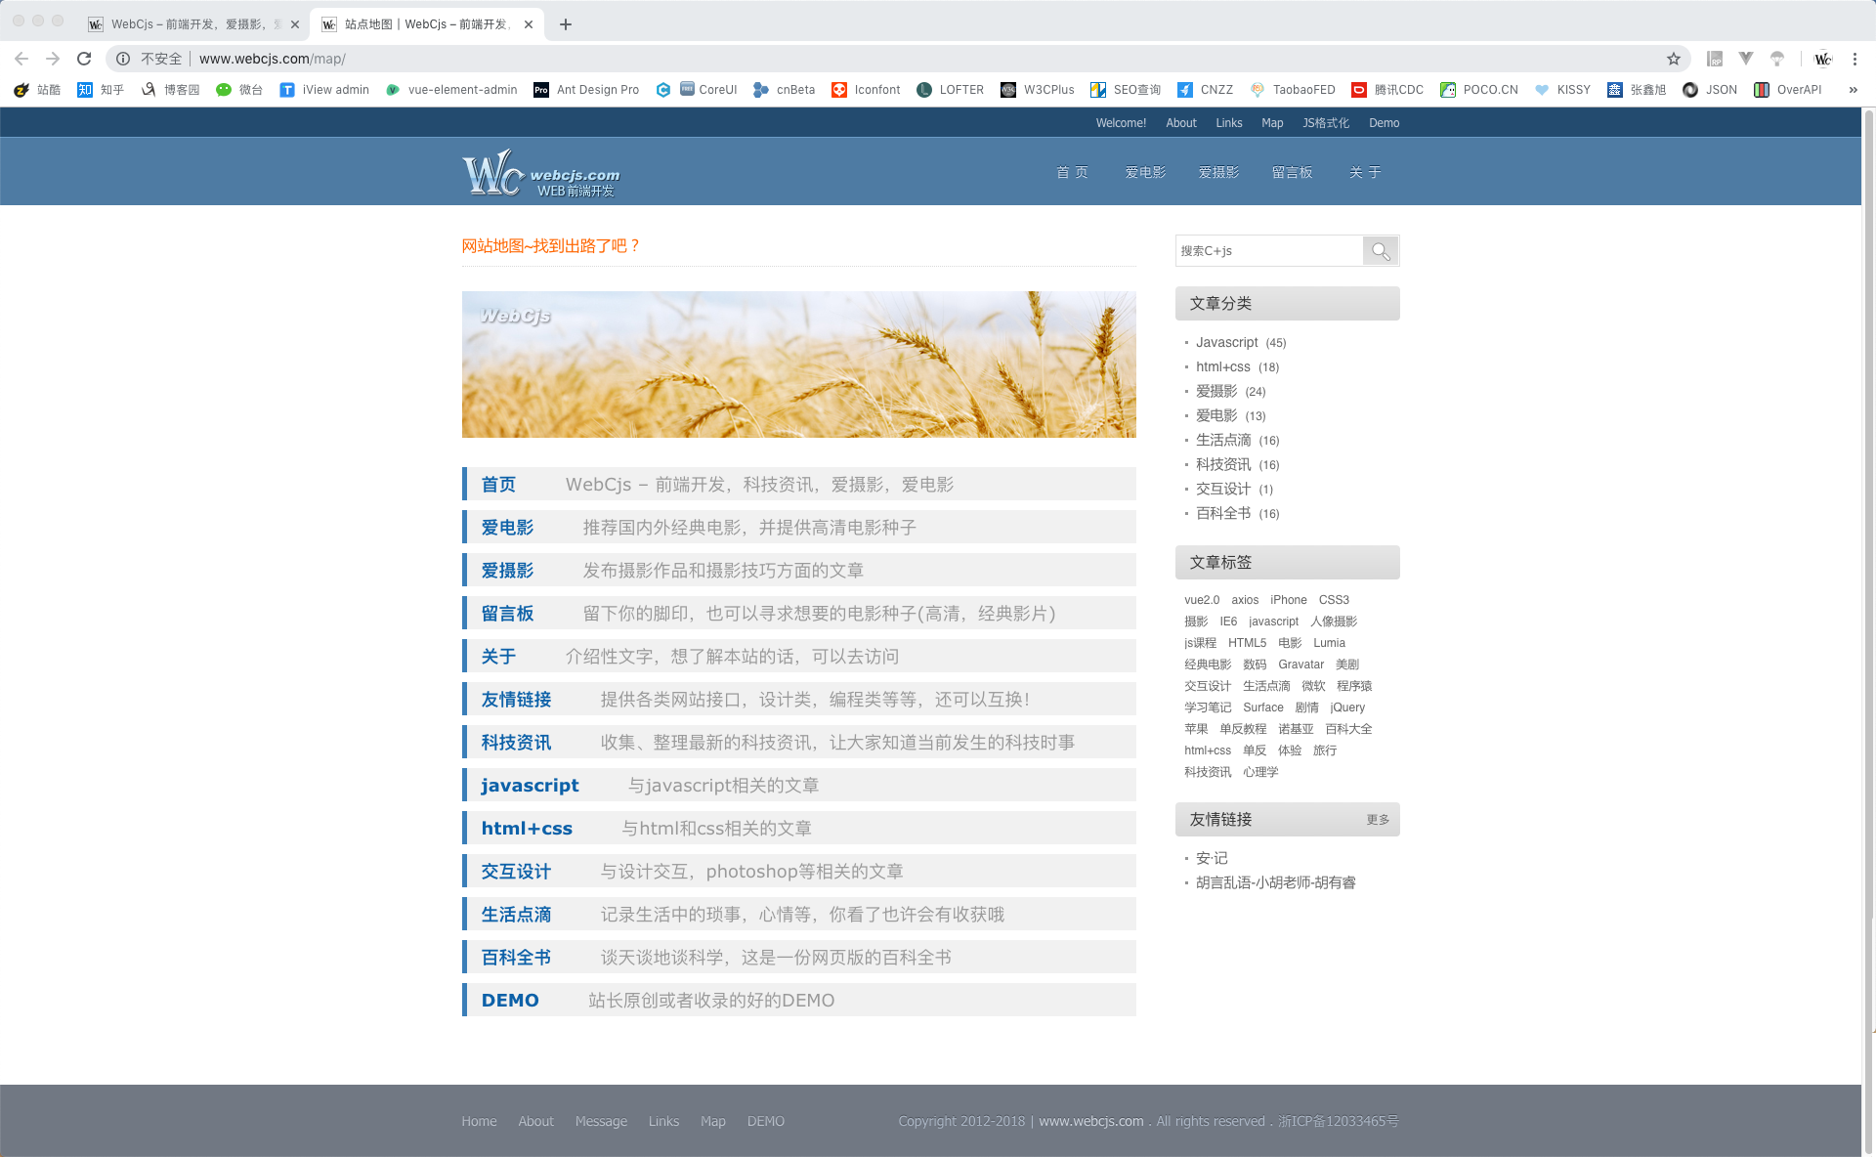Focus the 搜索C+js search field

pos(1269,251)
